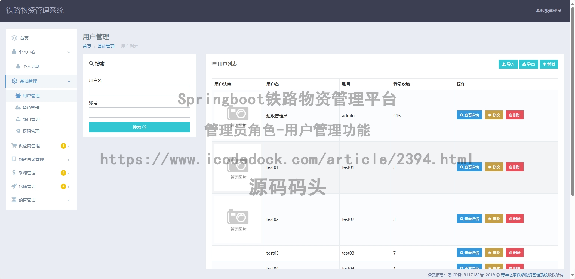
Task: Expand 物资目录管理 menu arrow
Action: (x=69, y=160)
